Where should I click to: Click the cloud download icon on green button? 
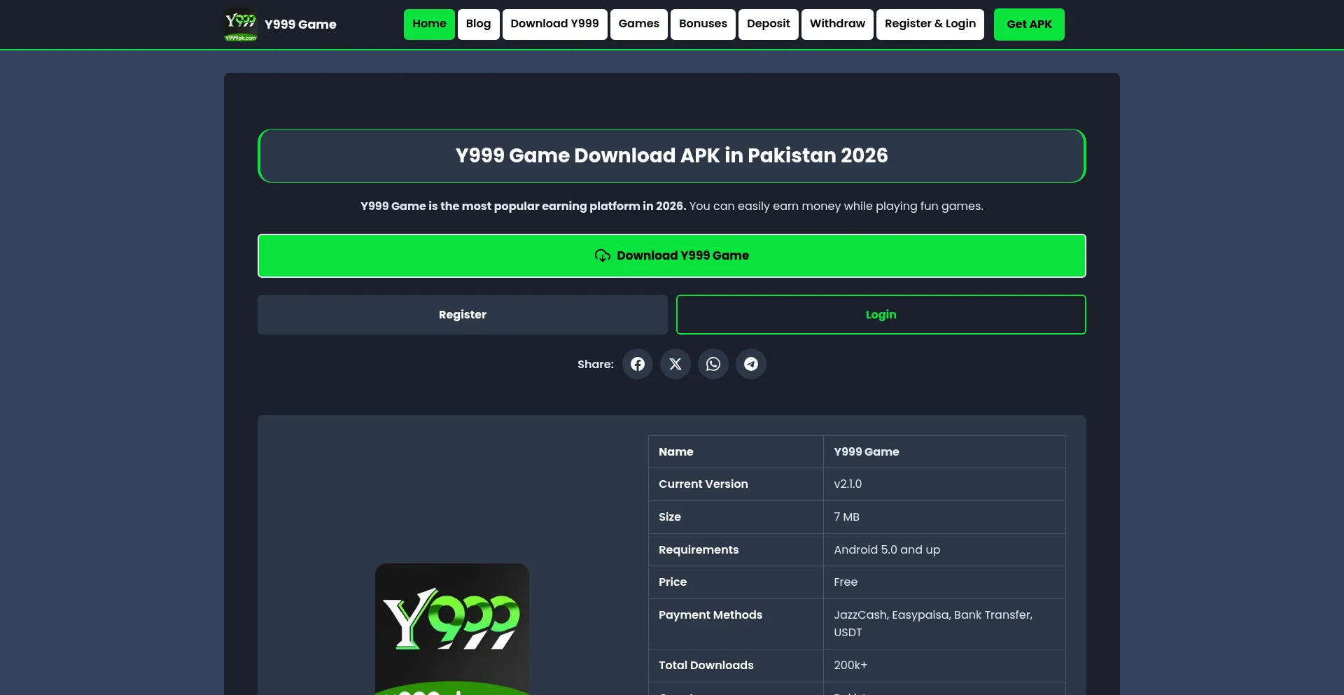coord(603,255)
